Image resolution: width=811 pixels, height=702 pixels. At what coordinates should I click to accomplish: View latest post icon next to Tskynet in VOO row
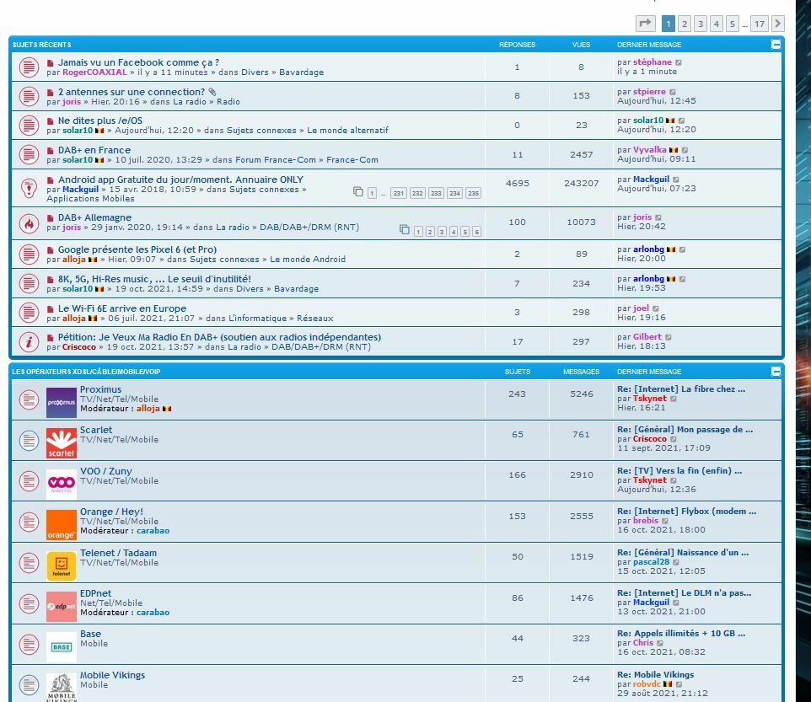point(674,480)
